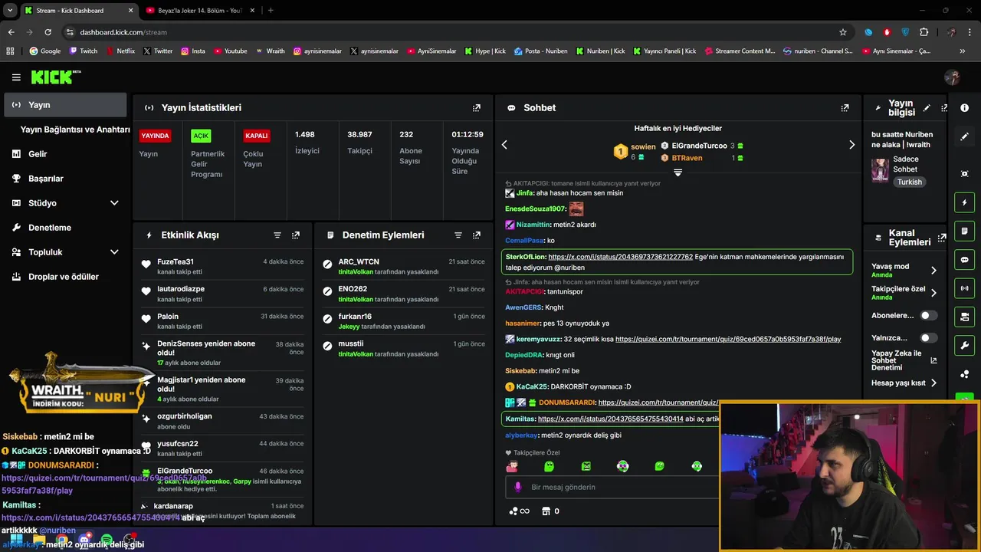The image size is (981, 552).
Task: Open filter options for Denetim Eylemleri
Action: point(458,235)
